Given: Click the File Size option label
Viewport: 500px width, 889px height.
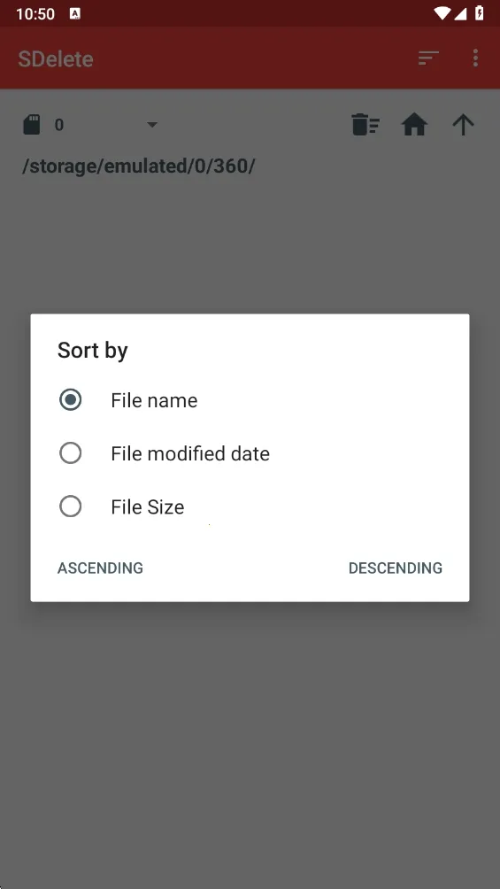Looking at the screenshot, I should click(x=148, y=506).
